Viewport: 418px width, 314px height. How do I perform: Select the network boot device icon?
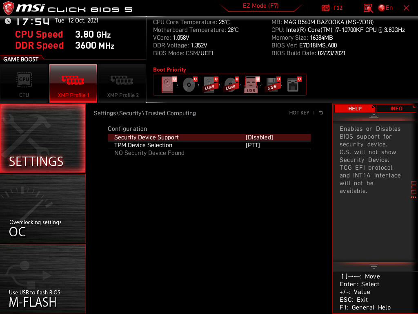click(294, 85)
